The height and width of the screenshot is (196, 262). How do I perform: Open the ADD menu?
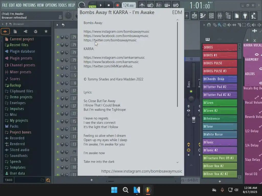18,5
